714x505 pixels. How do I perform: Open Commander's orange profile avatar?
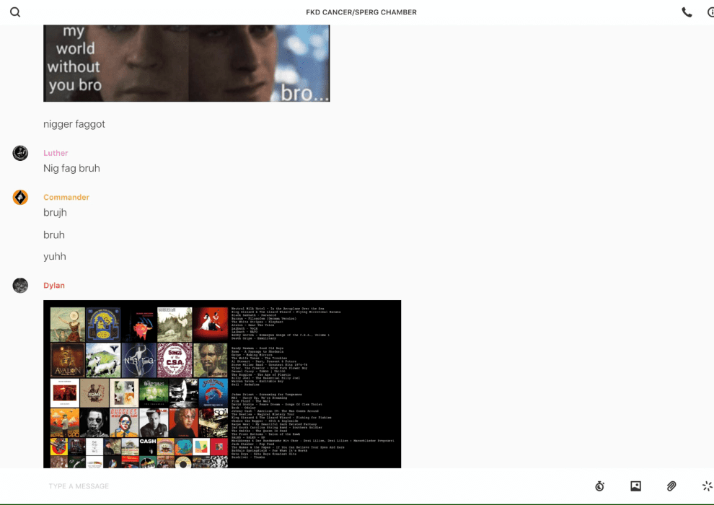(20, 197)
